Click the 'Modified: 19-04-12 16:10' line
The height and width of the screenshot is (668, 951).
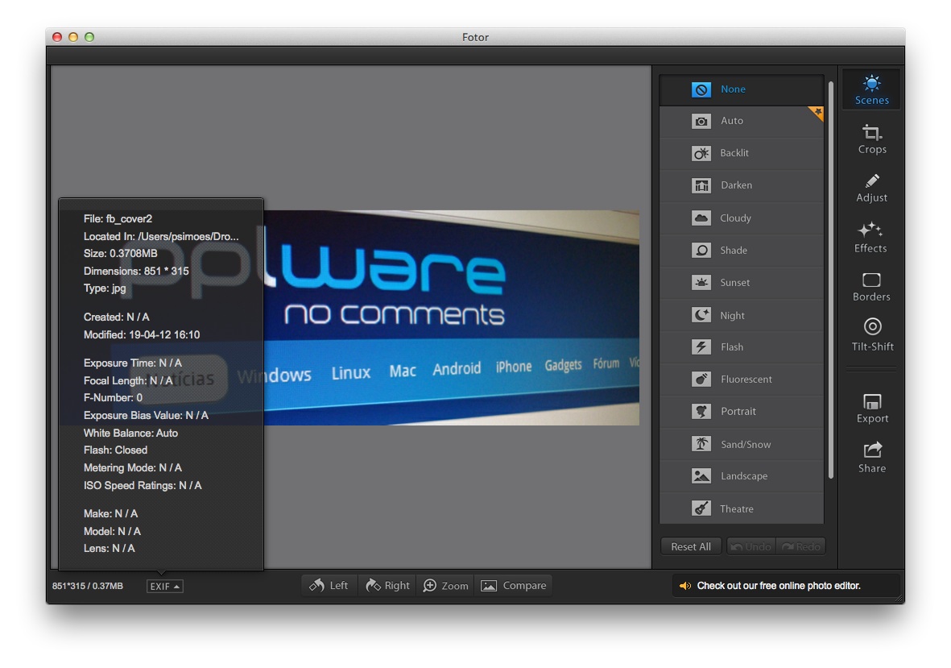(141, 335)
